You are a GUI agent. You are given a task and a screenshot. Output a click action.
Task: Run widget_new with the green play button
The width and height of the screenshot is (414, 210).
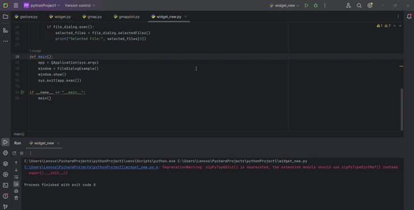click(x=307, y=5)
